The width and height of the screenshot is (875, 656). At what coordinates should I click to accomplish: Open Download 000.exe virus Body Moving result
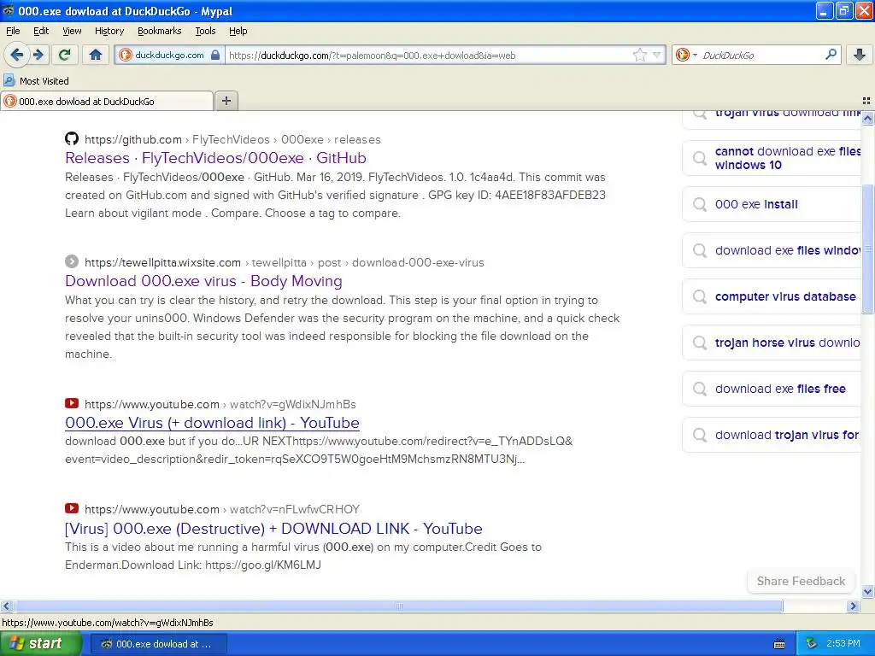(x=203, y=280)
